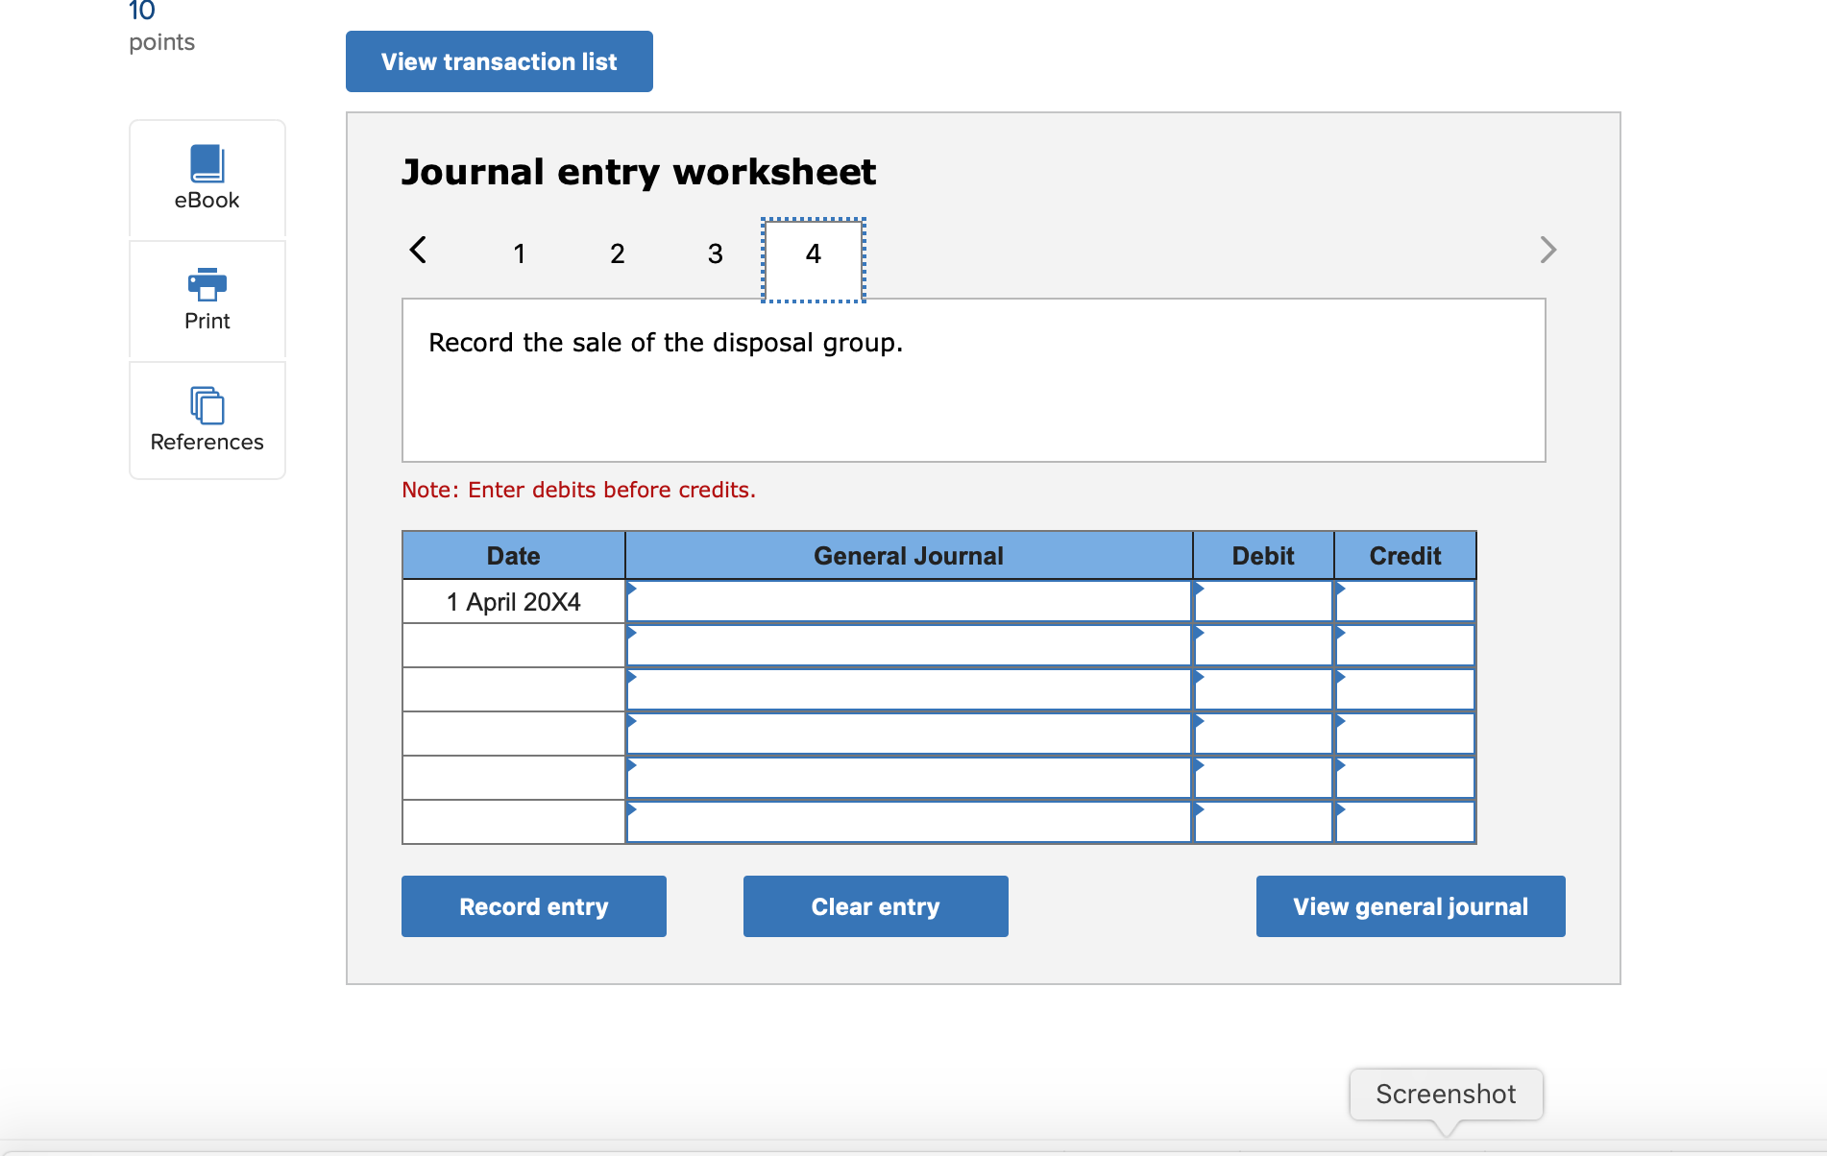Click the Date column header

(x=514, y=556)
